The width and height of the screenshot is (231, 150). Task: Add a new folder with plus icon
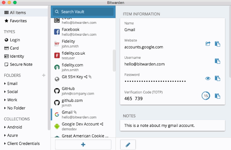44,75
